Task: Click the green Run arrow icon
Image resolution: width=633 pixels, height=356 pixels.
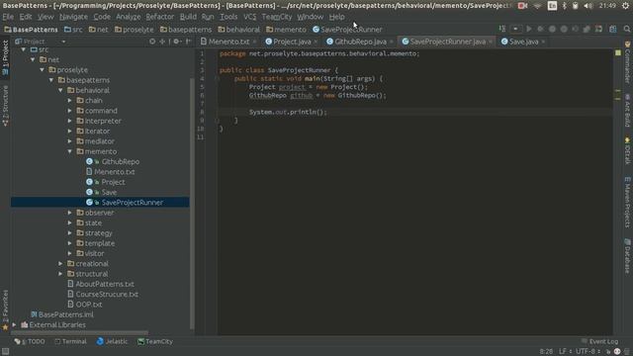Action: 529,29
